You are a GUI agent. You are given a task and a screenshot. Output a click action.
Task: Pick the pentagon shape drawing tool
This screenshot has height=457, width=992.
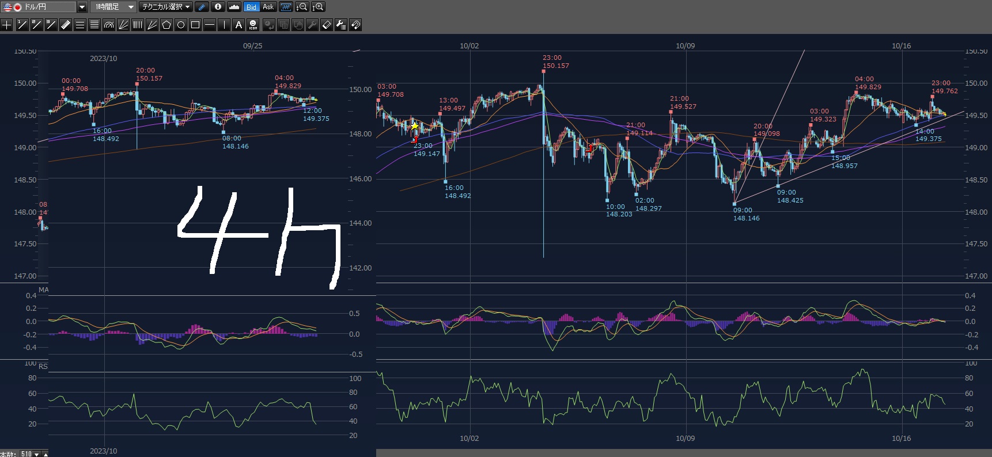coord(166,25)
